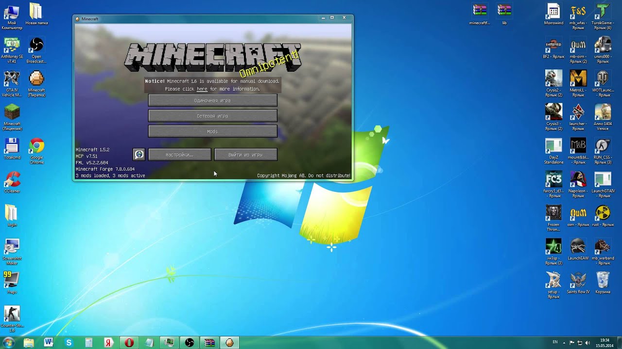Image resolution: width=622 pixels, height=349 pixels.
Task: Close the Minecraft window
Action: click(344, 18)
